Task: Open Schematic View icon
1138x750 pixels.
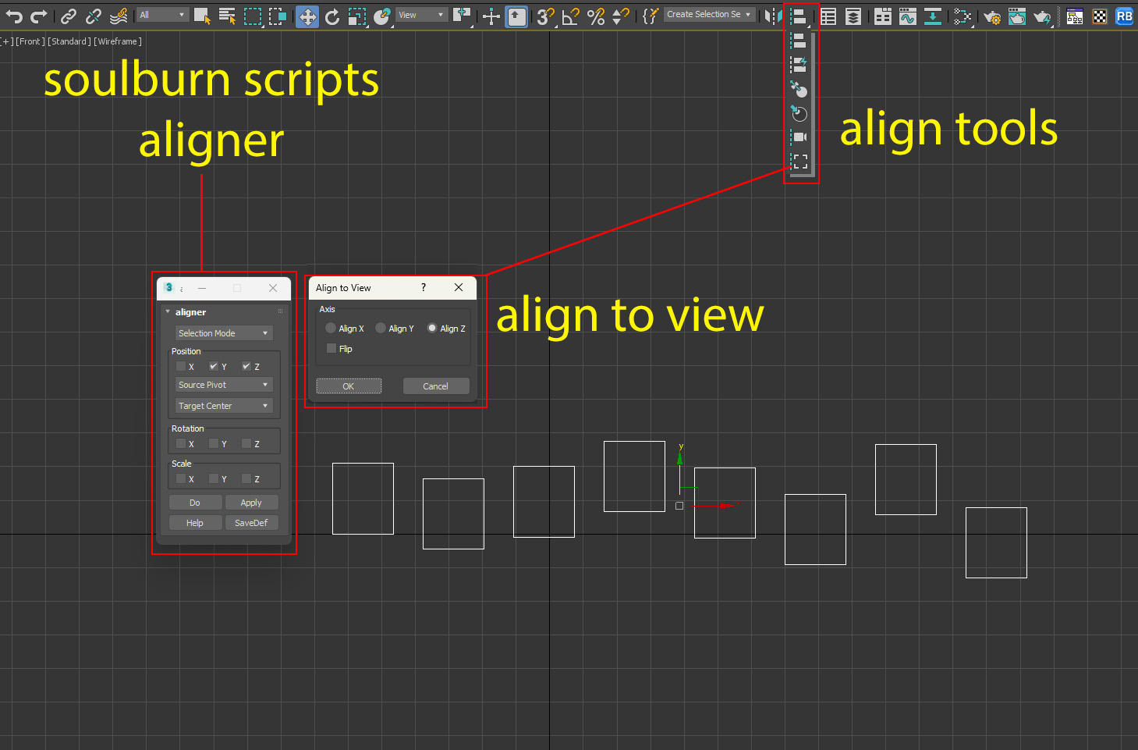Action: (x=933, y=16)
